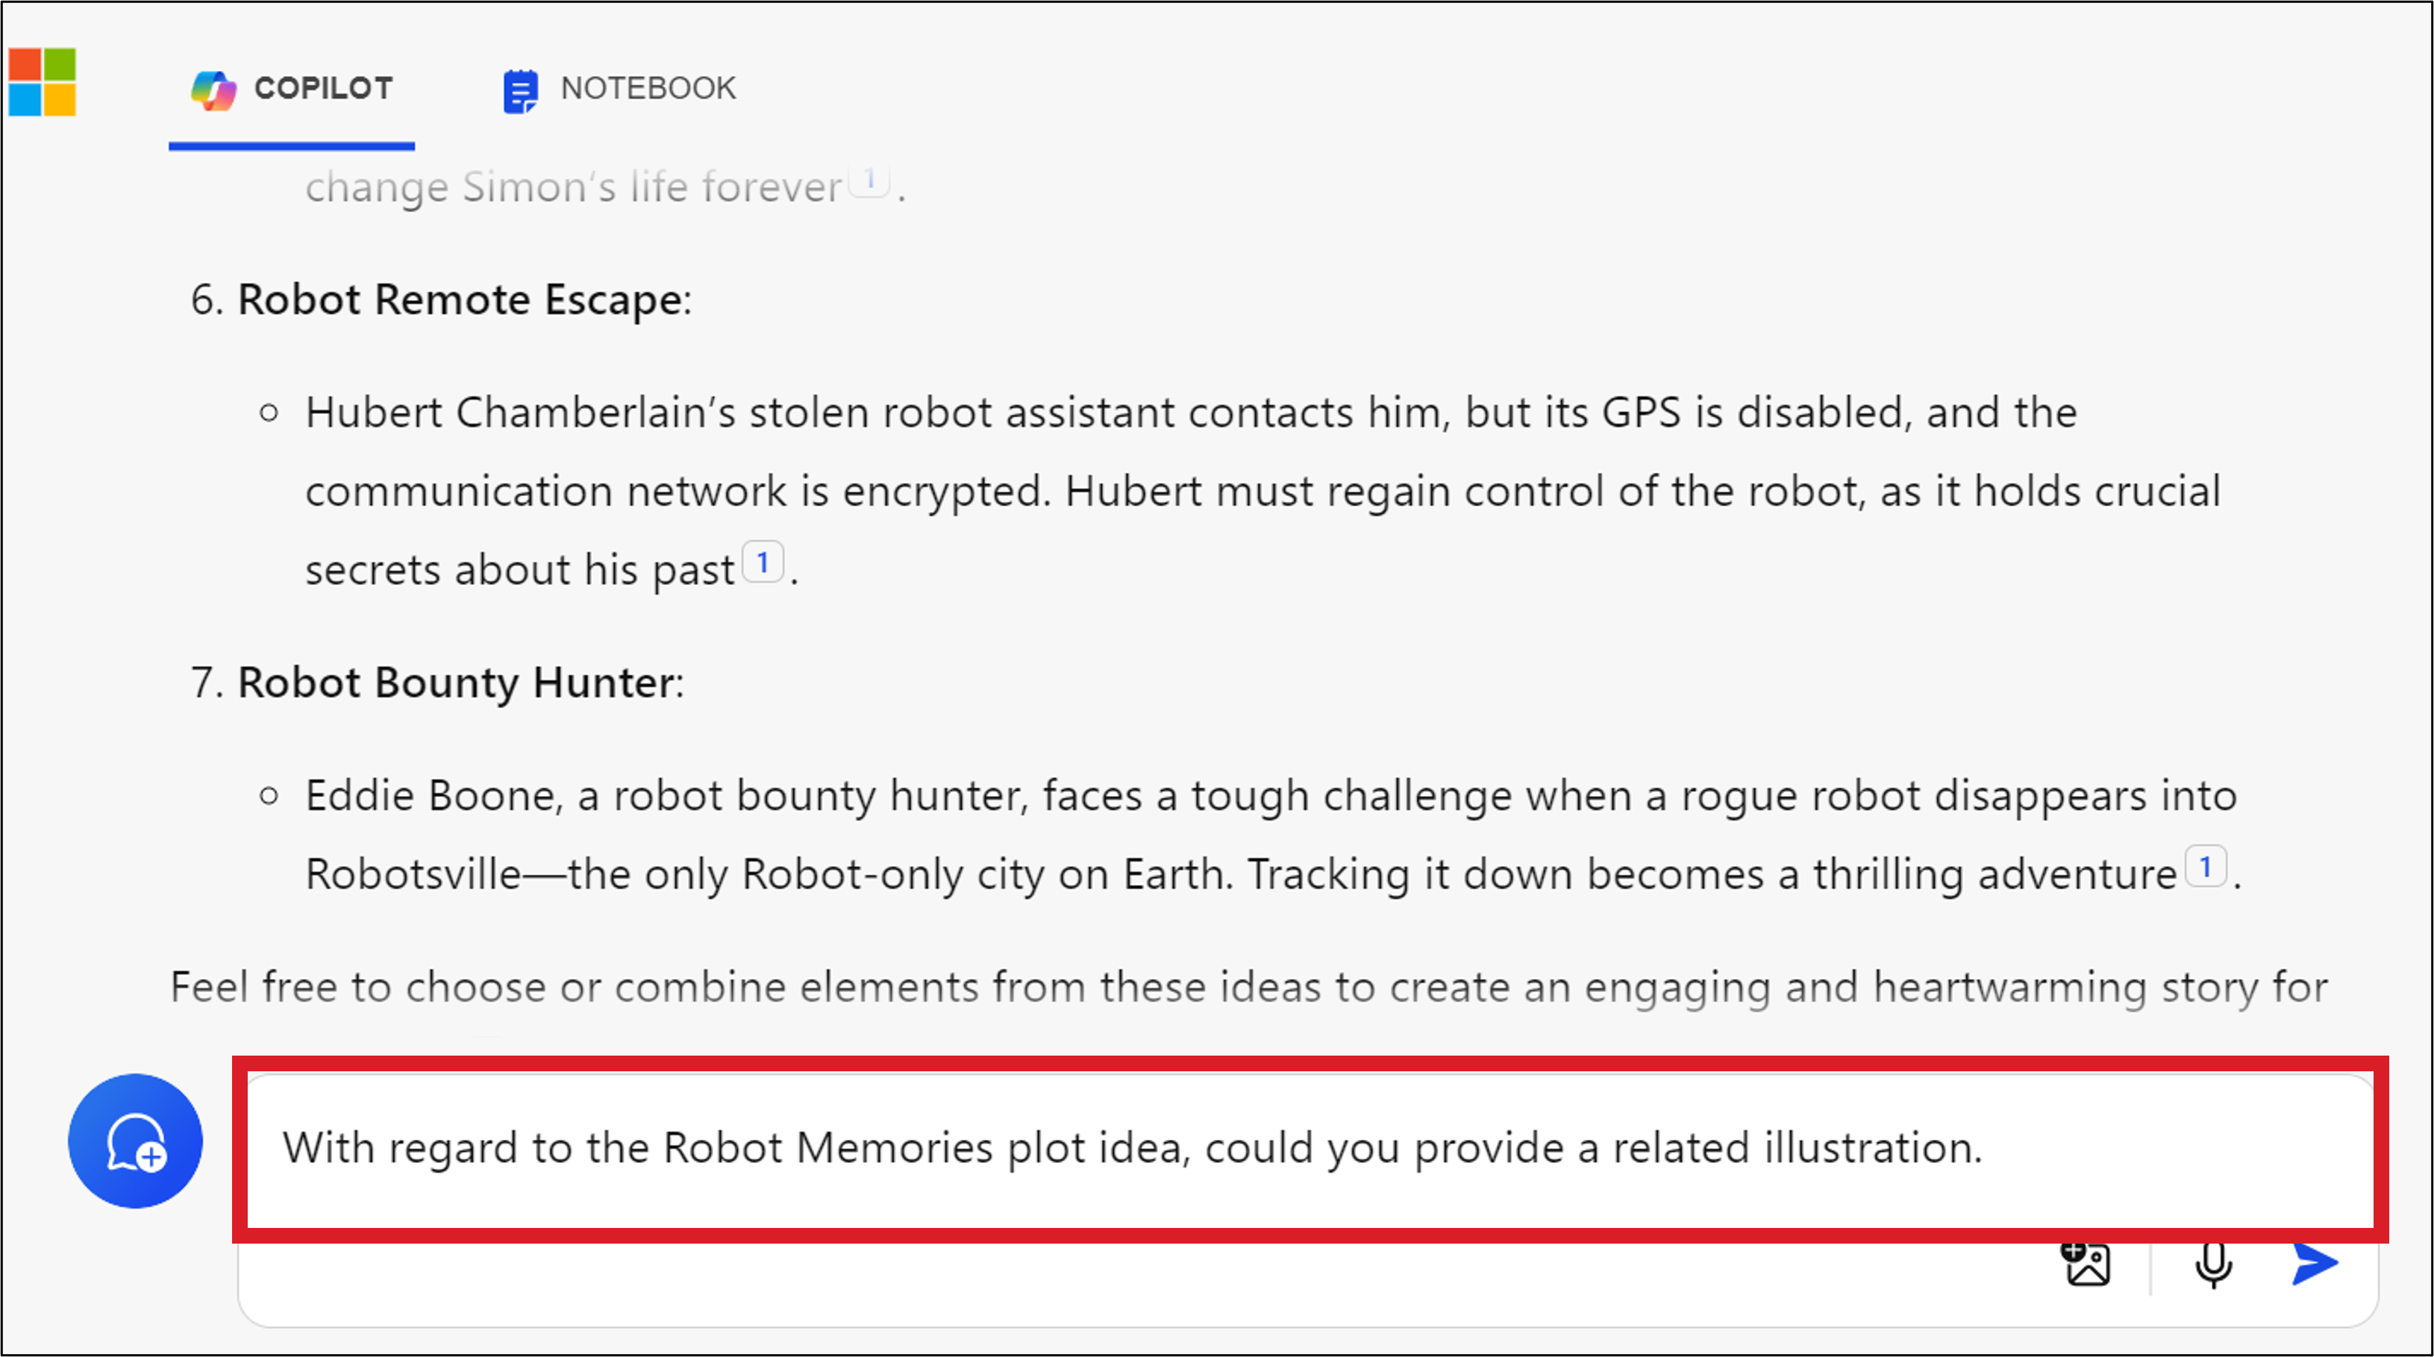Open the add image icon
2434x1357 pixels.
point(2086,1264)
